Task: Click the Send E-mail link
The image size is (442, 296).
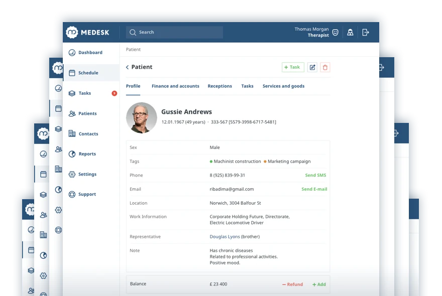Action: pyautogui.click(x=314, y=189)
